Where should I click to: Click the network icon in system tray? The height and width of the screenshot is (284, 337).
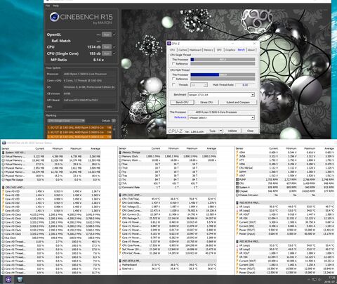tap(315, 280)
